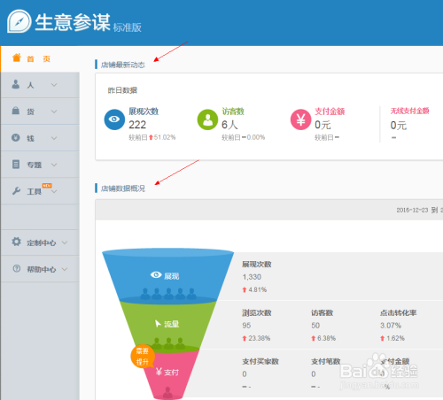Expand the 工具 menu chevron
The width and height of the screenshot is (443, 400).
coord(54,191)
